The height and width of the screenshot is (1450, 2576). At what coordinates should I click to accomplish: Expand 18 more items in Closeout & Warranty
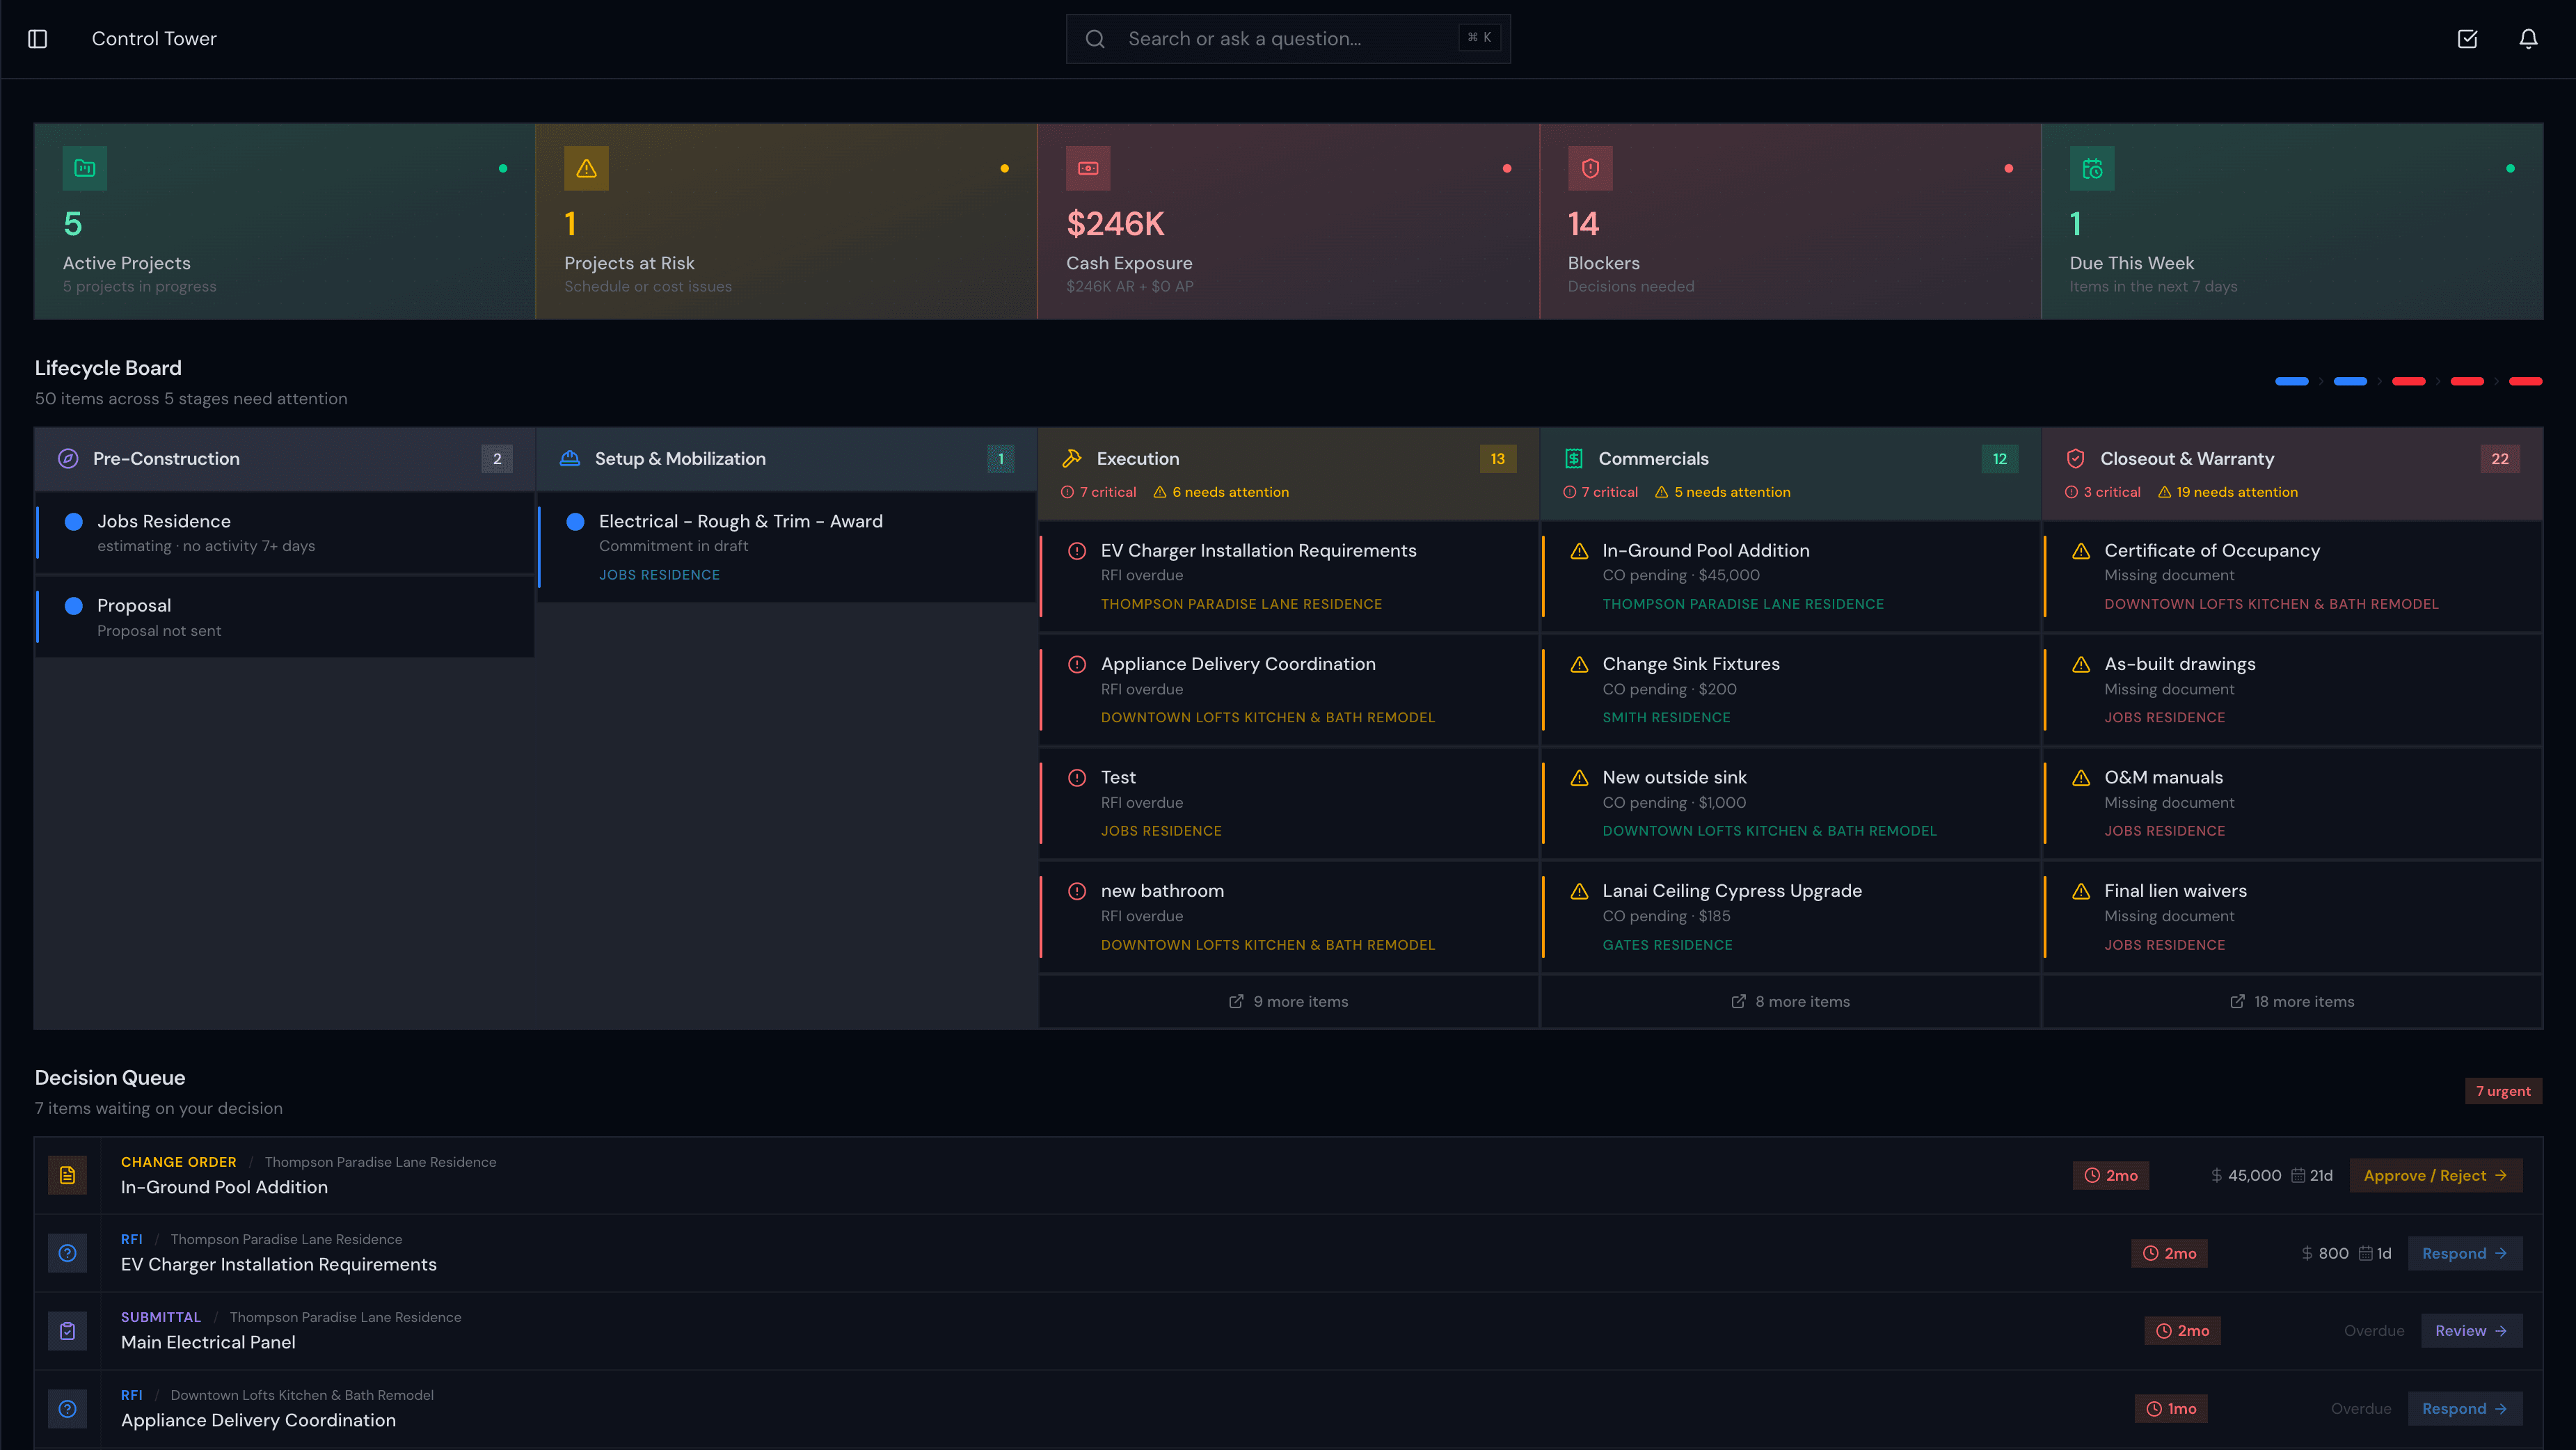(x=2292, y=1001)
